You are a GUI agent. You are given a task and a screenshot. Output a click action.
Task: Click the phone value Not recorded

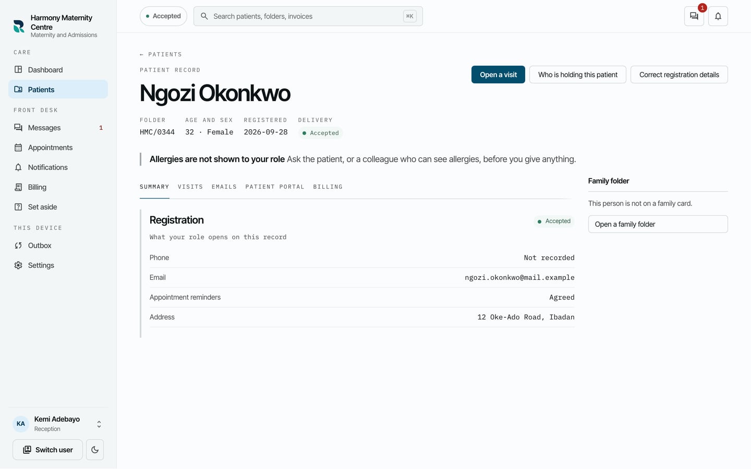point(549,257)
